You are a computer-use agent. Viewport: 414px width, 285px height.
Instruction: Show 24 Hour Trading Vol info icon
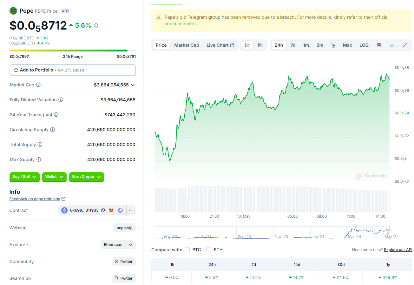tap(56, 115)
